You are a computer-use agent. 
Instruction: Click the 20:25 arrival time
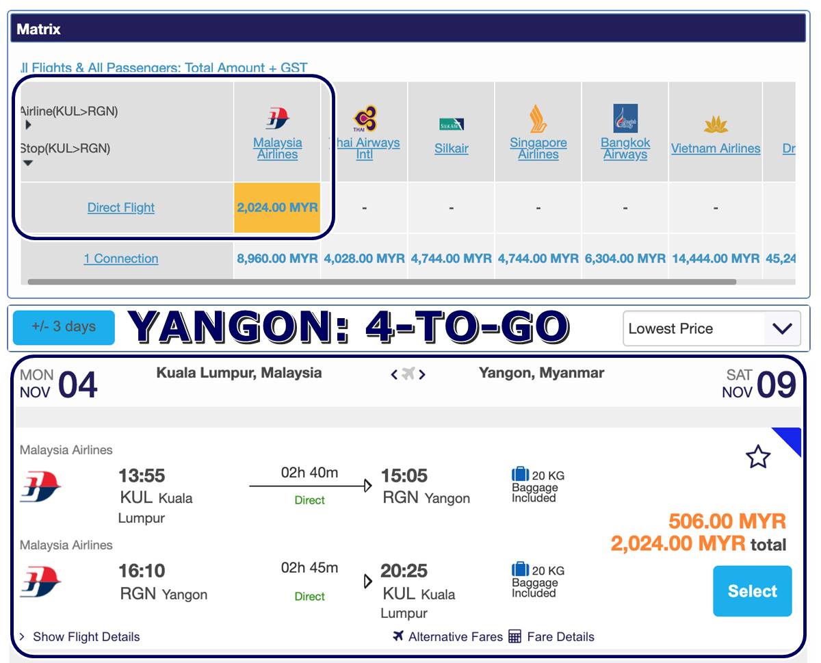(404, 571)
